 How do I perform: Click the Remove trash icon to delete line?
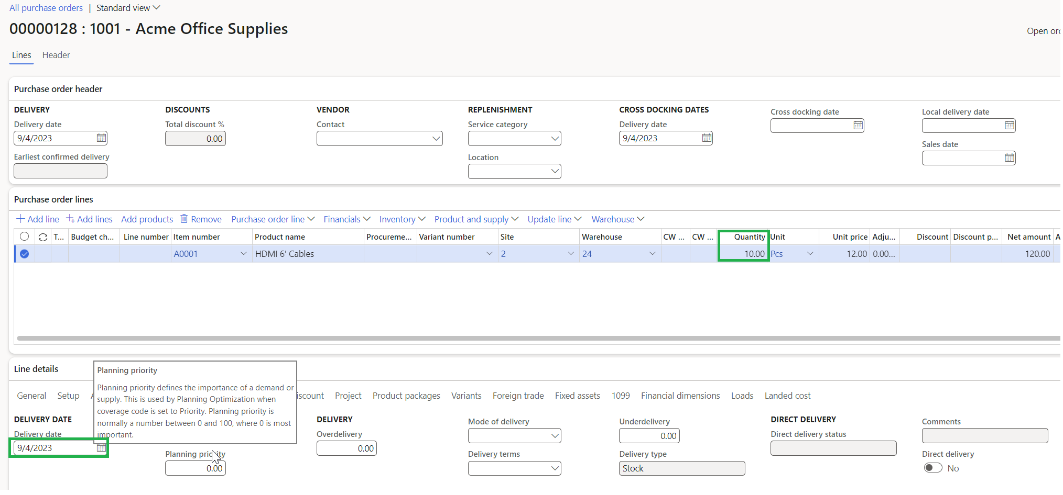click(x=183, y=219)
